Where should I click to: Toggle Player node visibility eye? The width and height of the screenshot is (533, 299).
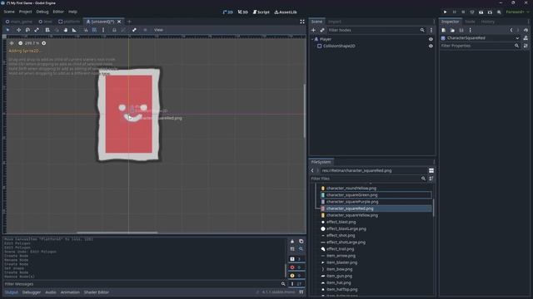(x=431, y=39)
